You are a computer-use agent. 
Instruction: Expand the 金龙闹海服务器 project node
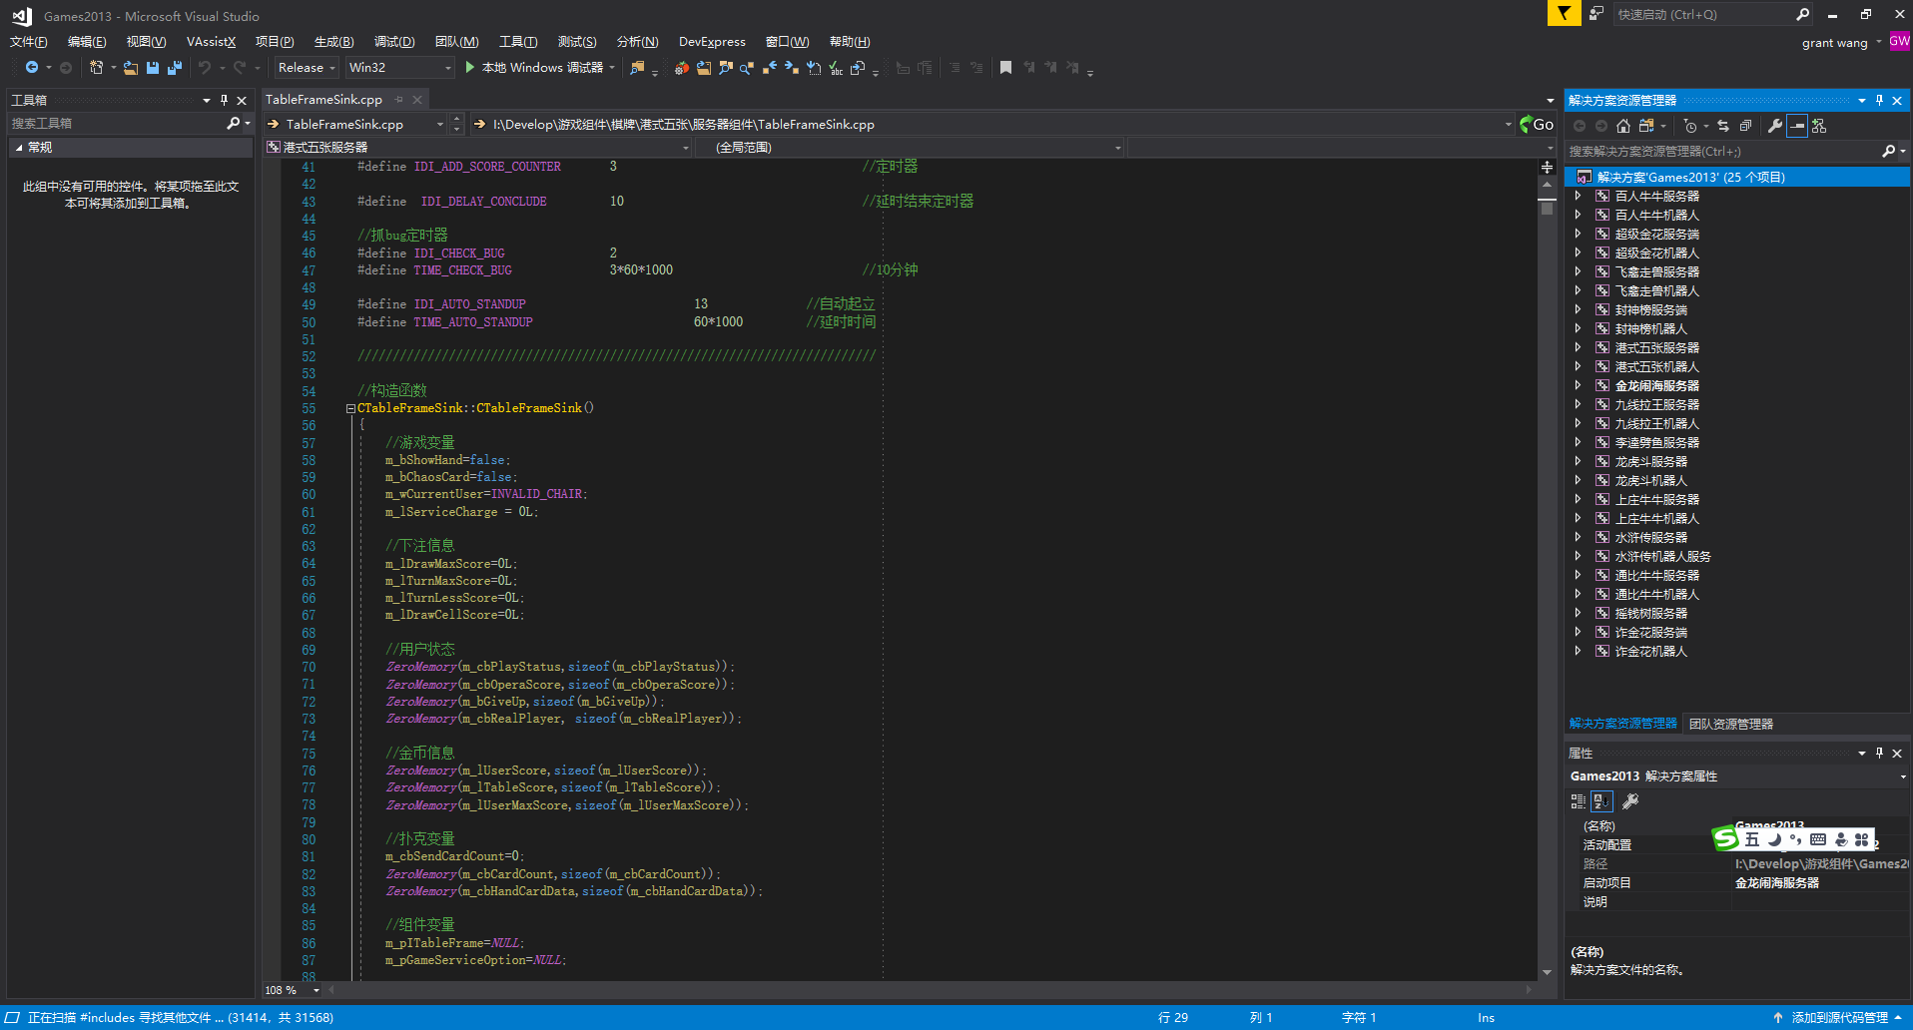pyautogui.click(x=1578, y=385)
